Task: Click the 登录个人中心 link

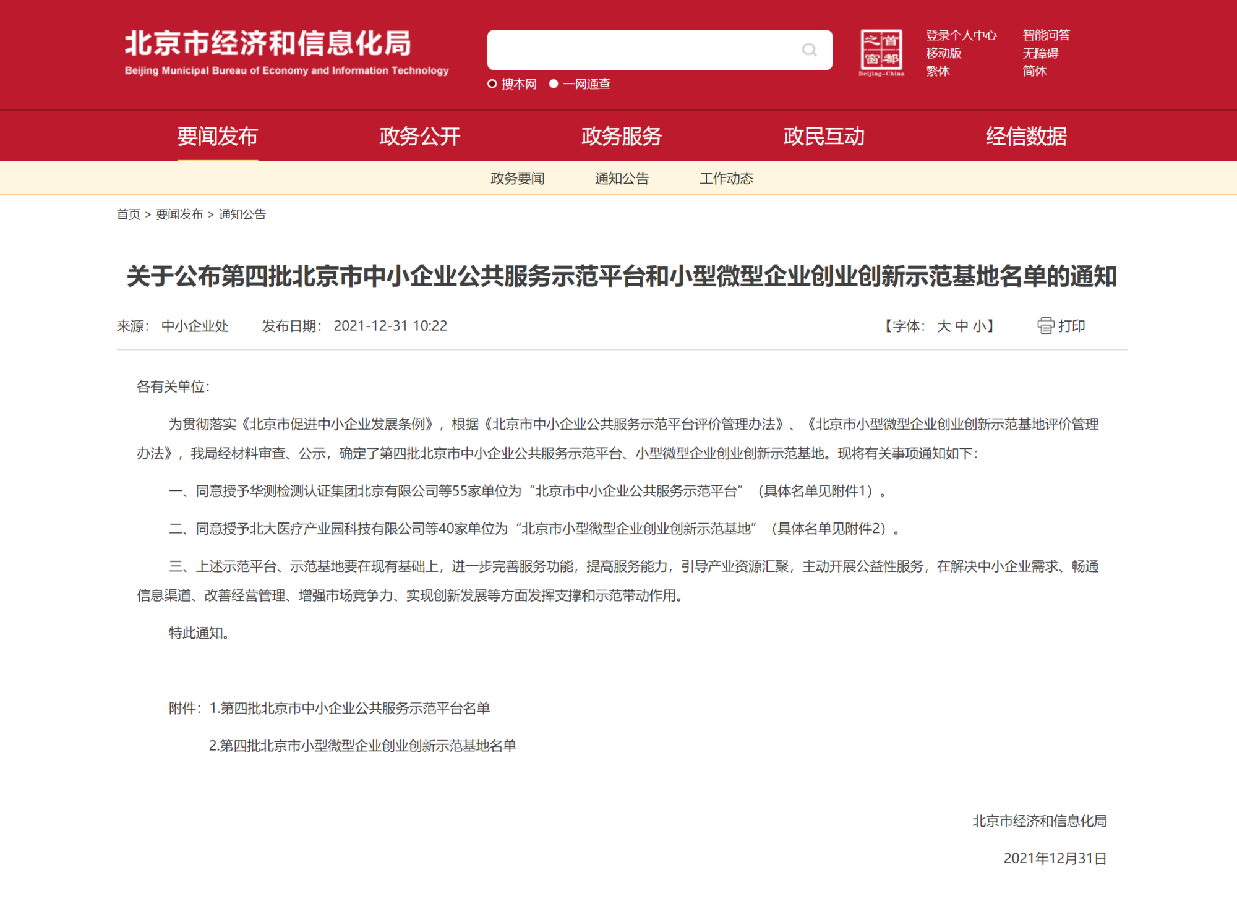Action: tap(961, 35)
